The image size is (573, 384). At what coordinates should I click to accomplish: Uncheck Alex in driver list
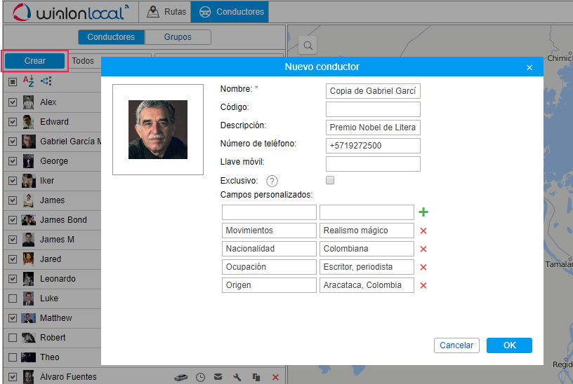13,102
